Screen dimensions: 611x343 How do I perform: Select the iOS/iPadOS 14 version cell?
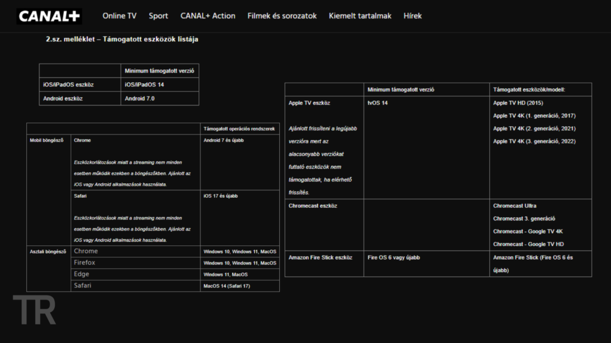click(144, 85)
